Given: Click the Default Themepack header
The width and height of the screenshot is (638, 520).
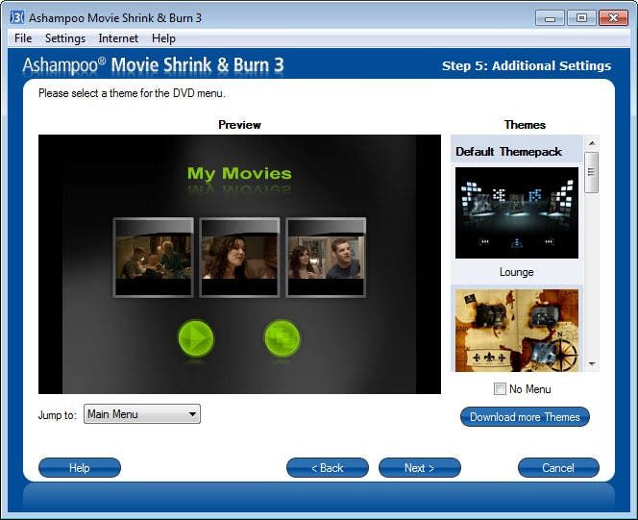Looking at the screenshot, I should coord(517,151).
